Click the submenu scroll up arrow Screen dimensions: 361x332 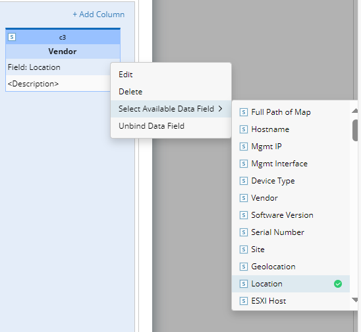click(x=355, y=111)
